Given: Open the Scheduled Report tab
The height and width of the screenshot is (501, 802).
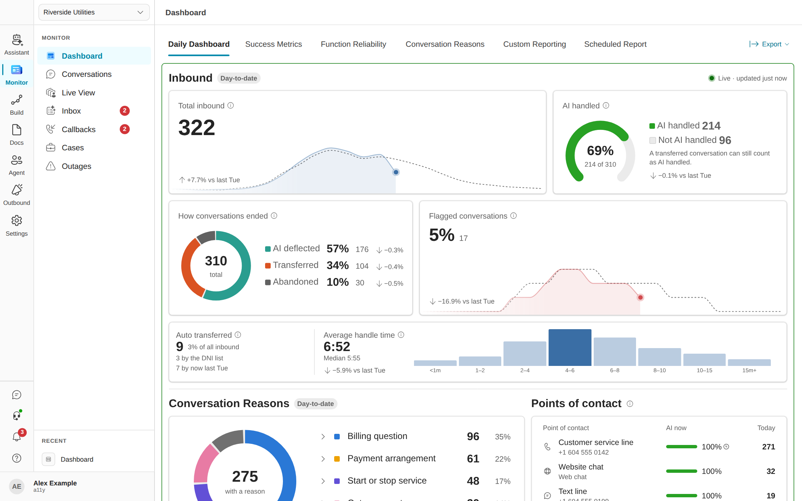Looking at the screenshot, I should click(615, 44).
